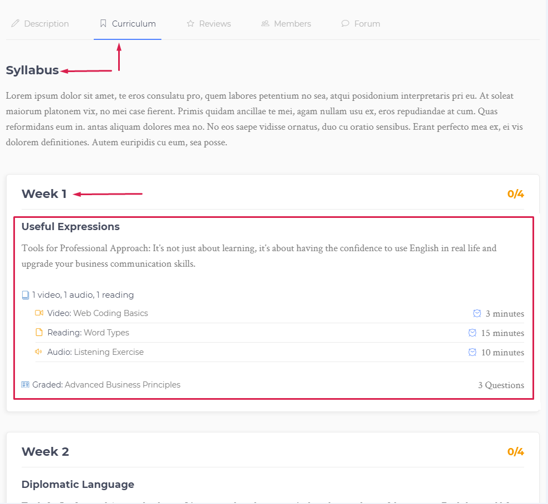Open the Description tab
Viewport: 548px width, 504px height.
point(40,24)
